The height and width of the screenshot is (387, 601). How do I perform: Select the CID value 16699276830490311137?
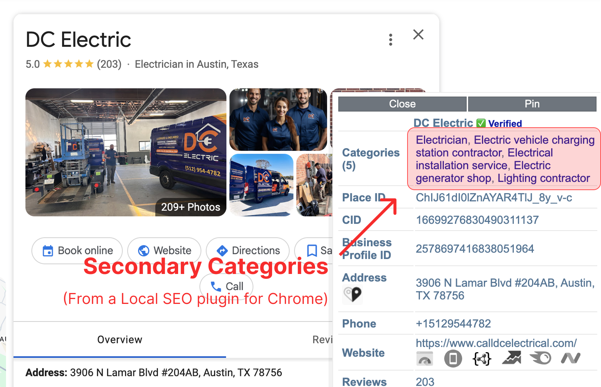click(477, 220)
